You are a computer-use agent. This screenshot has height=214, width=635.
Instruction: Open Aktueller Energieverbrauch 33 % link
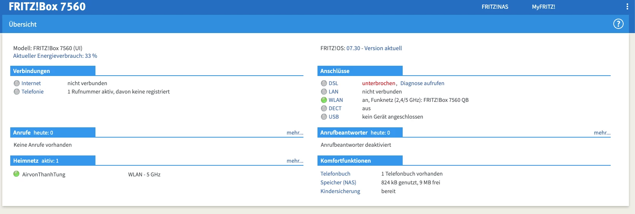[x=55, y=56]
